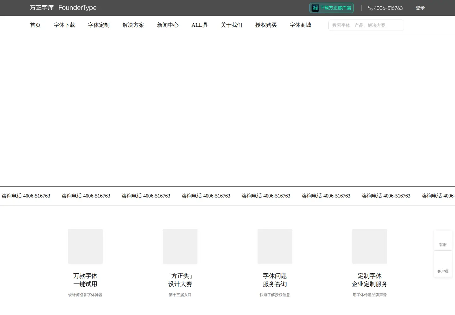Open the 授权购买 menu item
455x315 pixels.
click(266, 25)
